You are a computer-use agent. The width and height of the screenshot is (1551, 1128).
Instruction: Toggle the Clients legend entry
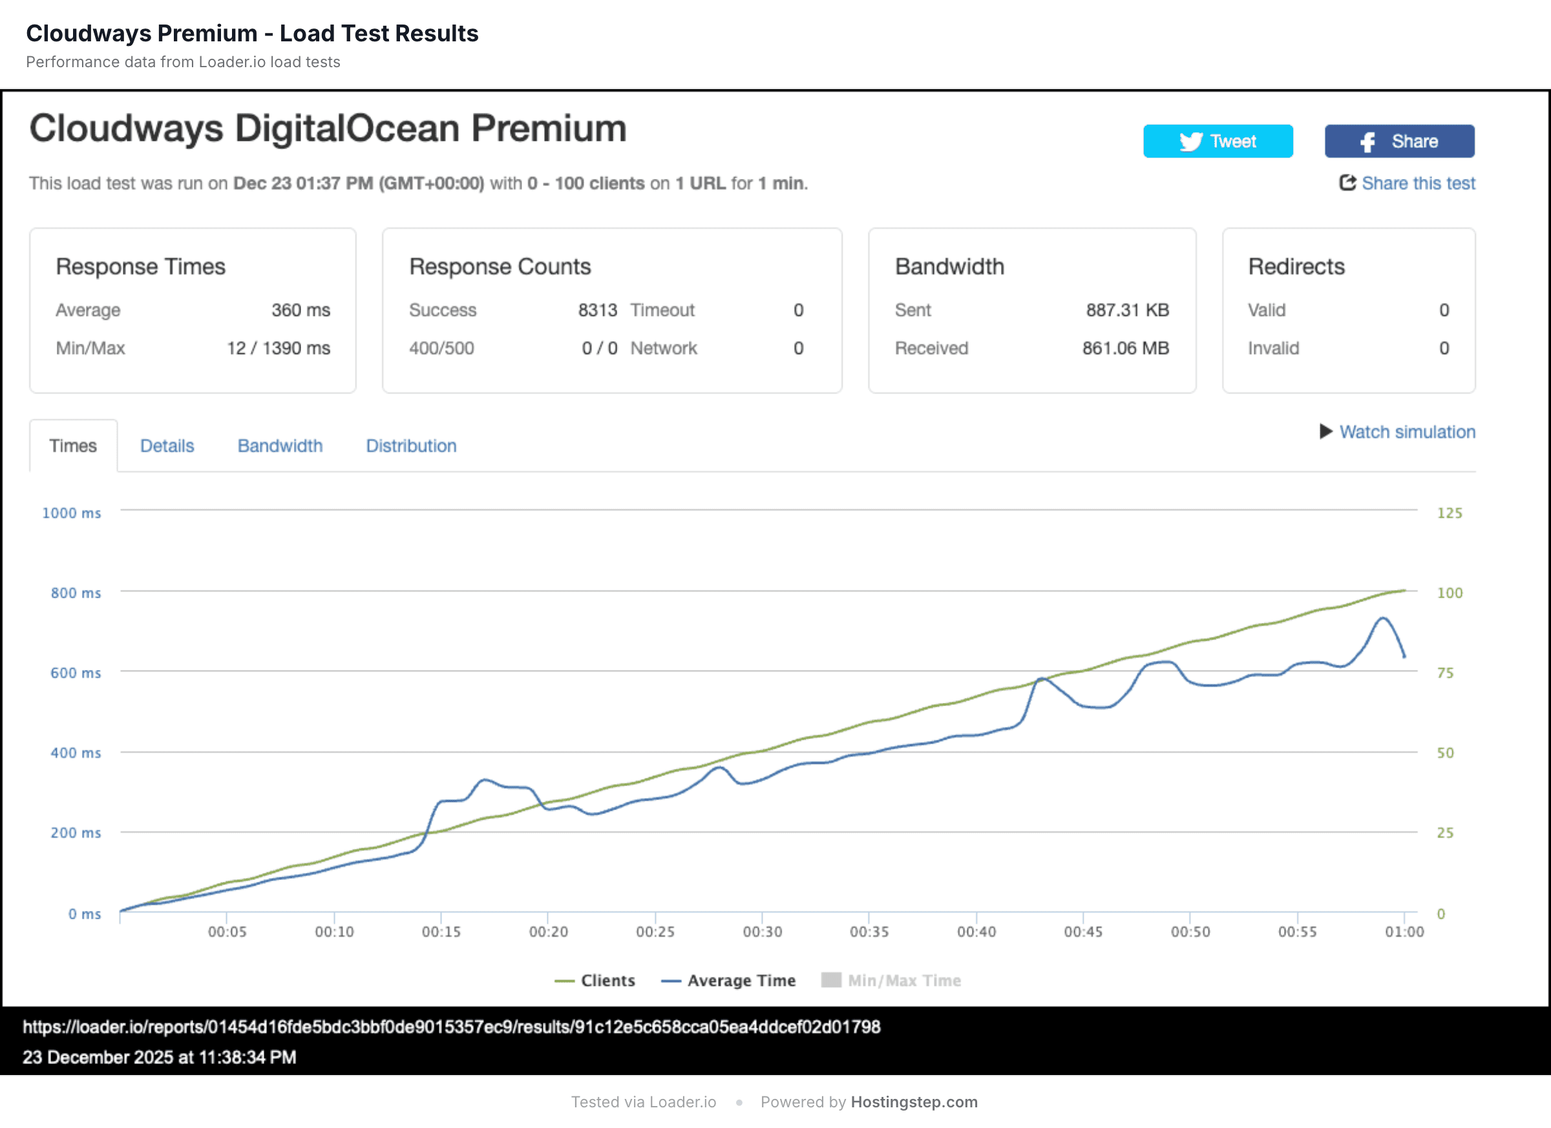[x=595, y=980]
